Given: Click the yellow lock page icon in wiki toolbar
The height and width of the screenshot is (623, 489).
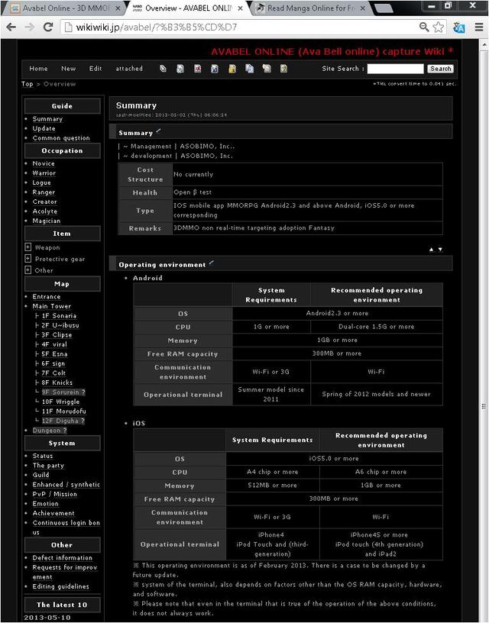Looking at the screenshot, I should pos(232,69).
